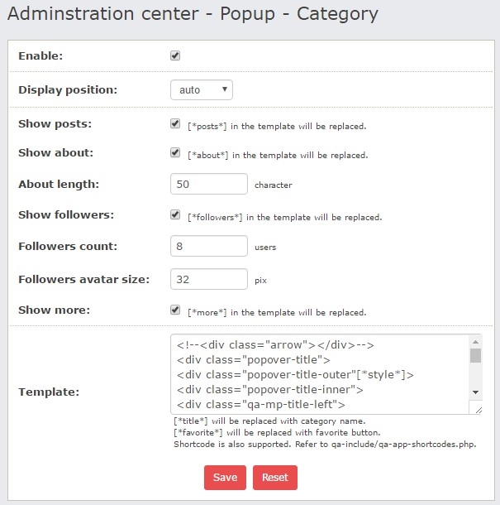Focus the Followers count field
500x505 pixels.
(x=208, y=246)
